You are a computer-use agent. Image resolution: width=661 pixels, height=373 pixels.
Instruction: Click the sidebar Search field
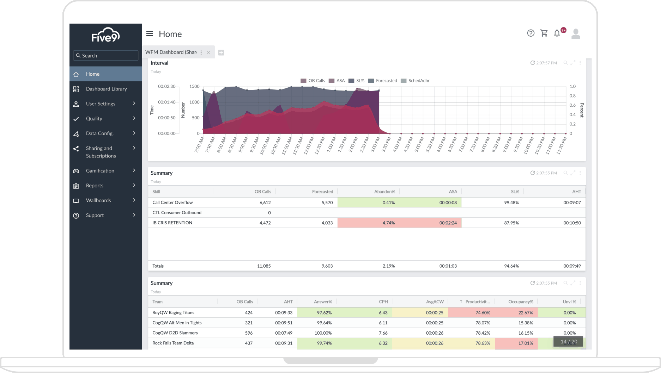point(106,56)
